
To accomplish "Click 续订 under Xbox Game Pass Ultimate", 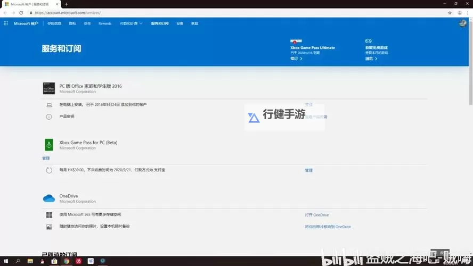I will tap(296, 59).
